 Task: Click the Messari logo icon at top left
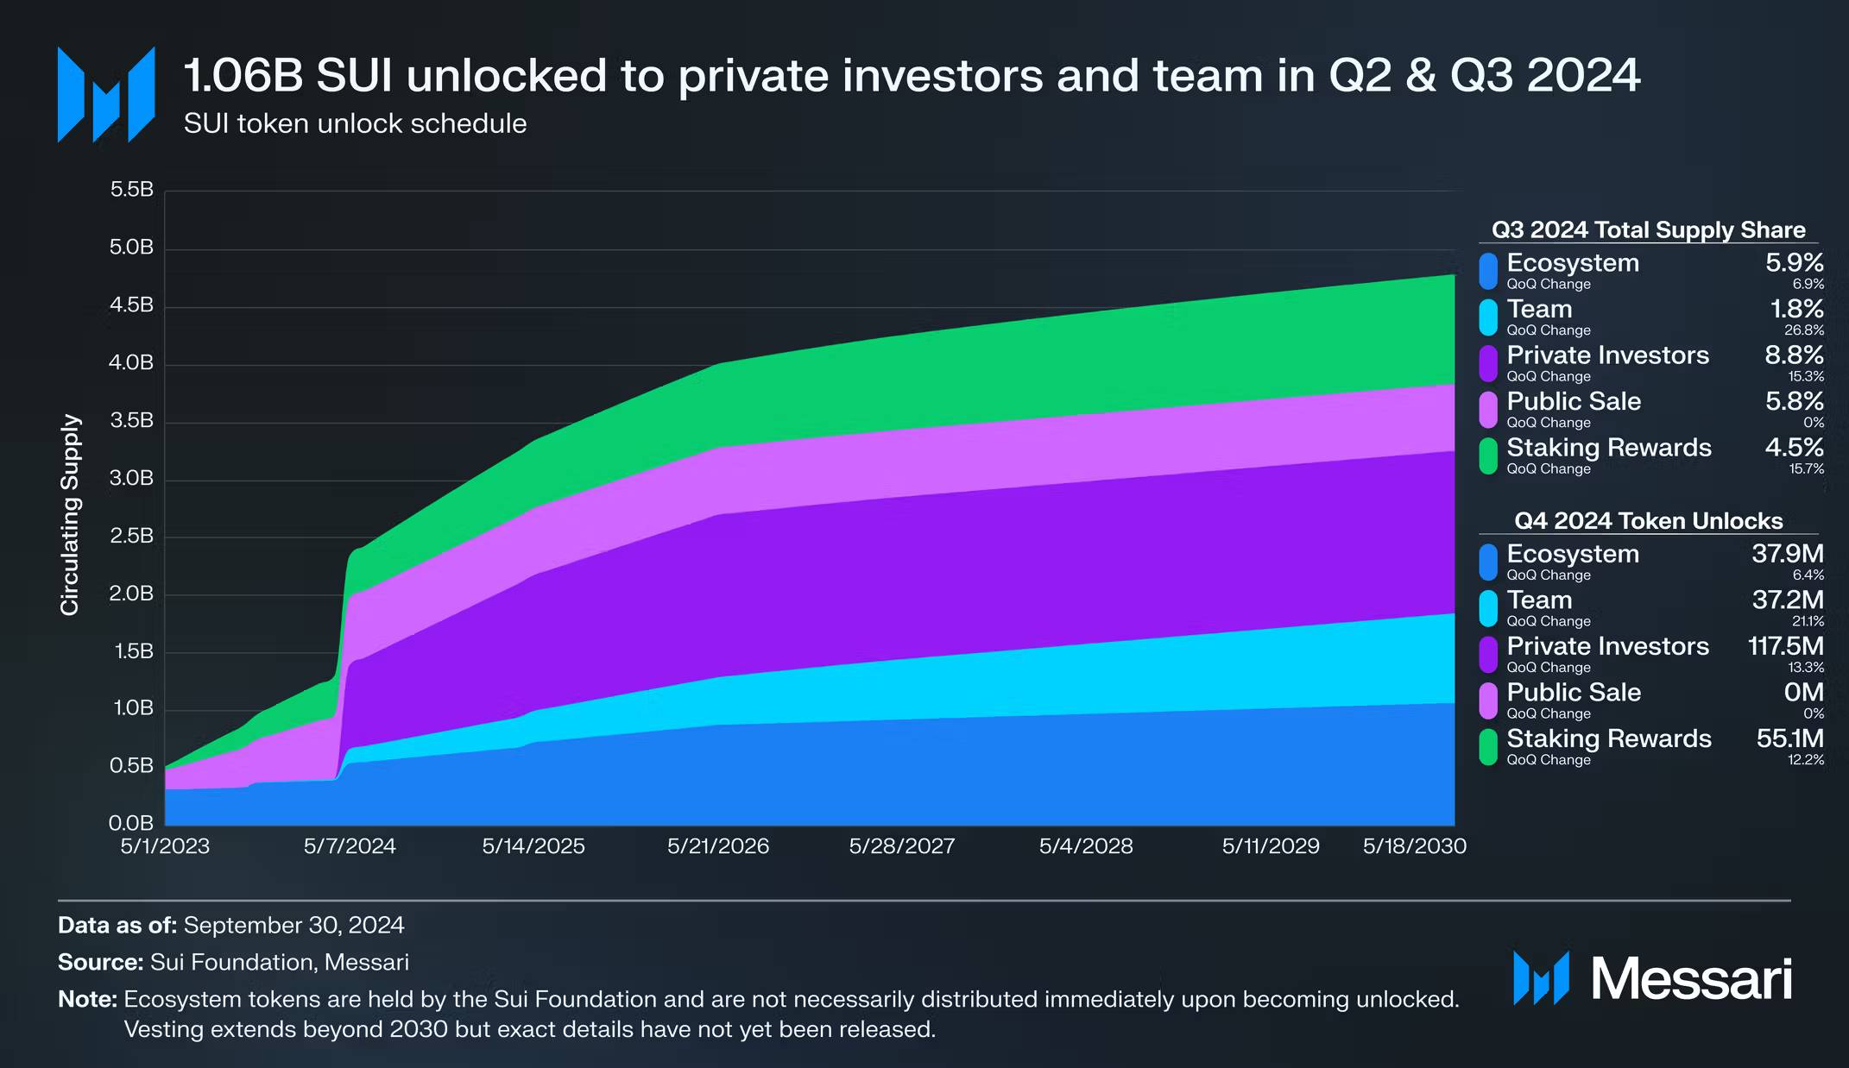coord(106,94)
